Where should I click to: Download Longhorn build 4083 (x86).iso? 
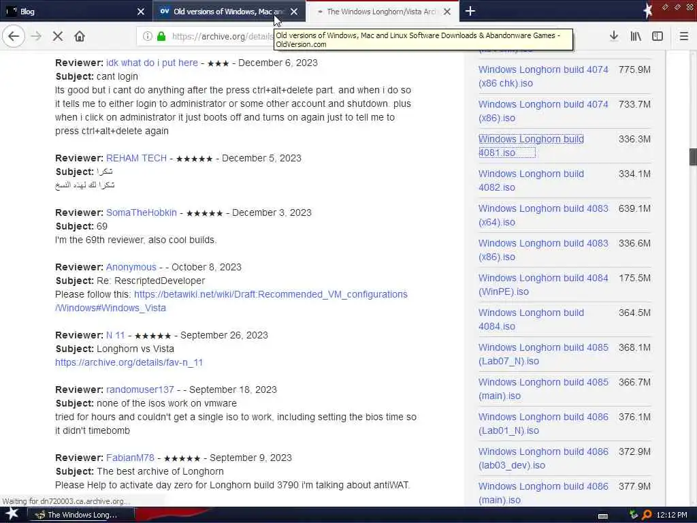point(543,249)
